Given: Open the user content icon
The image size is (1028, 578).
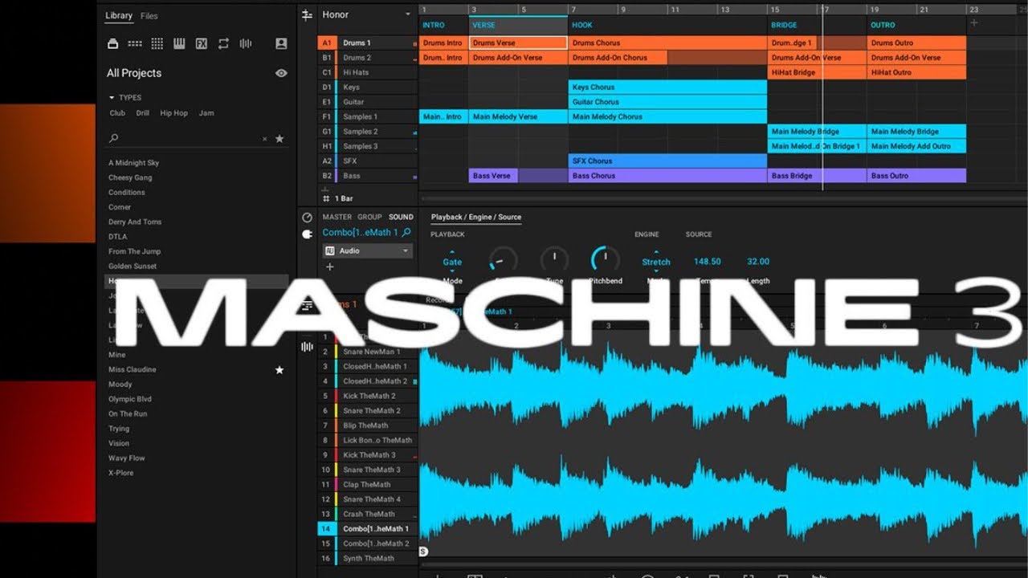Looking at the screenshot, I should (x=281, y=43).
